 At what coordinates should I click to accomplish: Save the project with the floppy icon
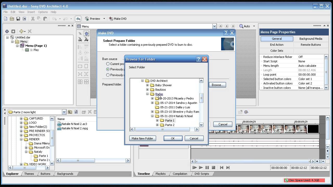(18, 19)
